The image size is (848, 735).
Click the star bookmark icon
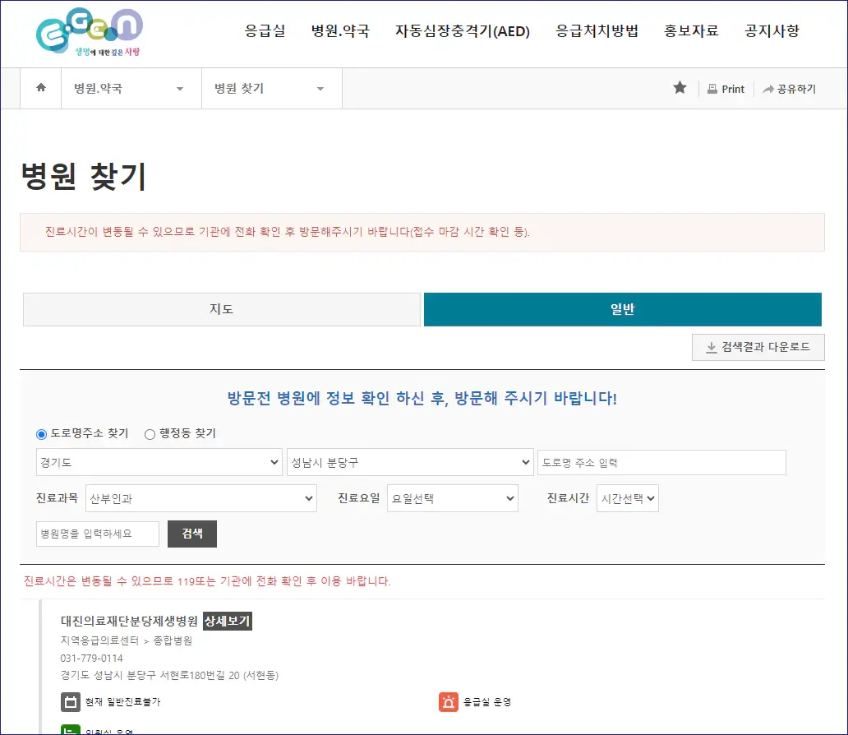pyautogui.click(x=680, y=88)
